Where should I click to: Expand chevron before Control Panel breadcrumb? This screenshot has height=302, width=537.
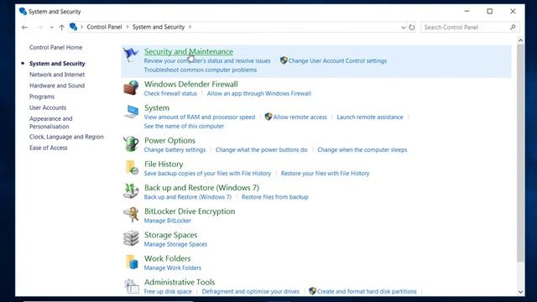coord(82,27)
